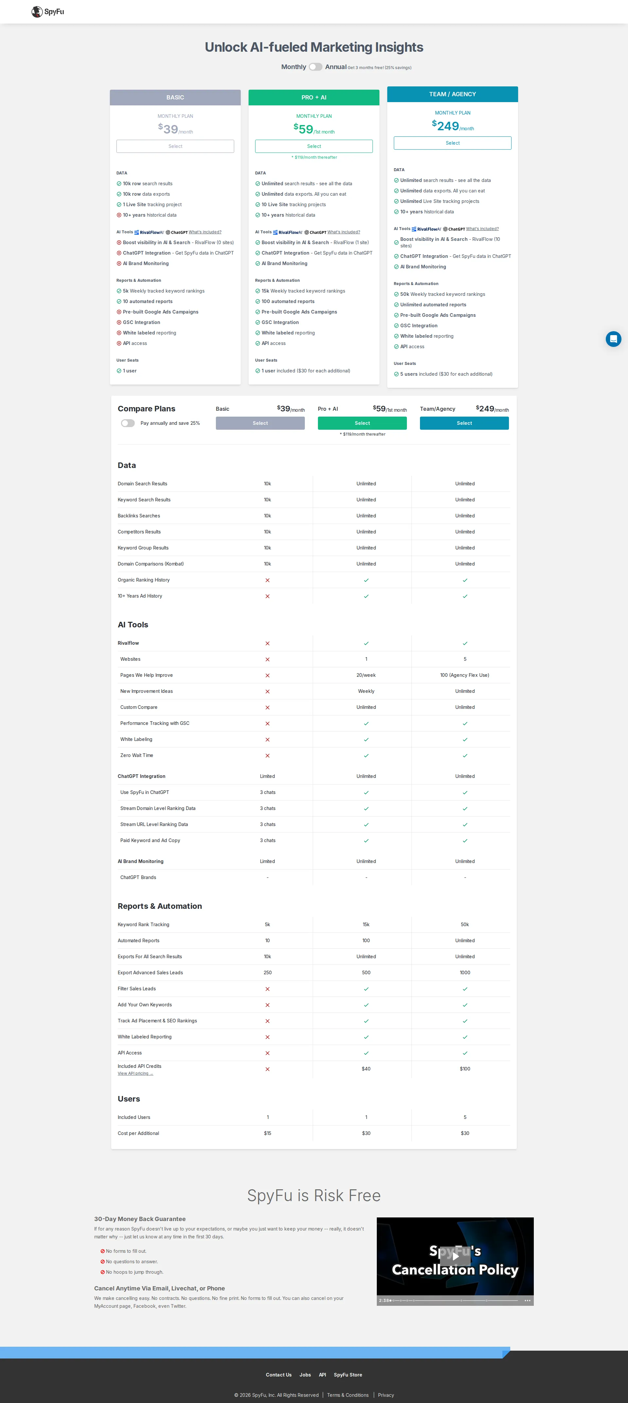
Task: Select the Pro + AI plan card's Select button
Action: [314, 147]
